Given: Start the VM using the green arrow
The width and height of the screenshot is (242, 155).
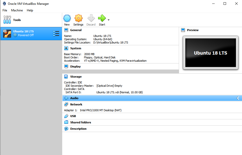Looking at the screenshot, I should 102,18.
